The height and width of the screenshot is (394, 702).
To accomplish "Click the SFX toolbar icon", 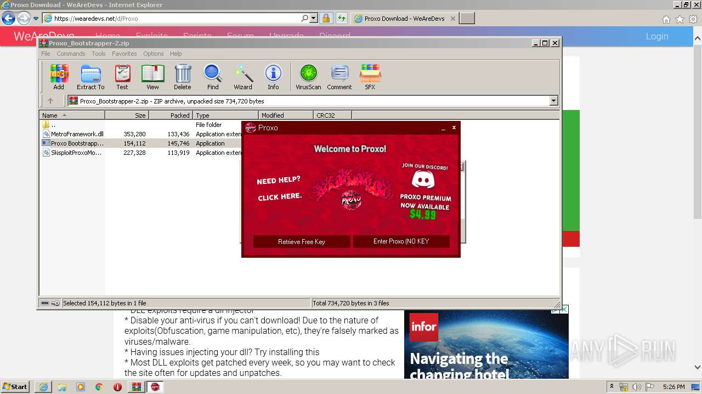I will pyautogui.click(x=370, y=77).
